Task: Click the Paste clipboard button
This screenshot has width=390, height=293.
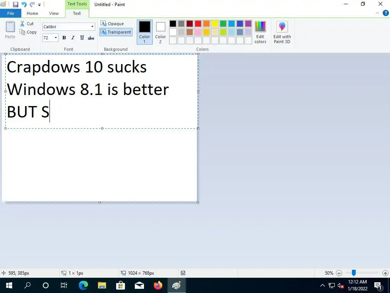Action: (x=10, y=30)
